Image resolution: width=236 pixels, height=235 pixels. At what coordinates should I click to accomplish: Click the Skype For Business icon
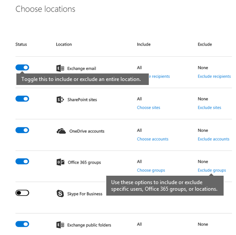tap(60, 193)
